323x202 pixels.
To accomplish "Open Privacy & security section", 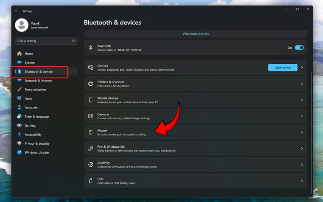I will [47, 143].
